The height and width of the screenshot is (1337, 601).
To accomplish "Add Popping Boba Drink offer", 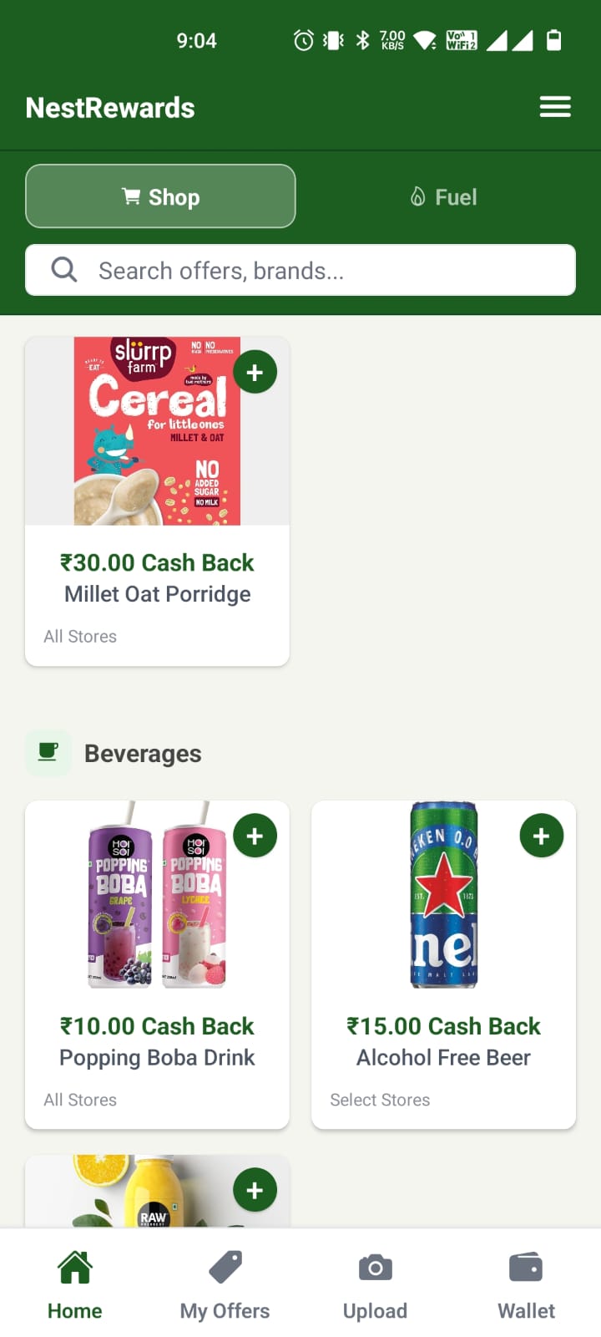I will [x=255, y=836].
